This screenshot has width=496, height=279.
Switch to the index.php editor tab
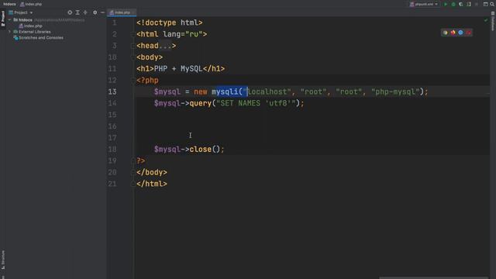coord(122,12)
